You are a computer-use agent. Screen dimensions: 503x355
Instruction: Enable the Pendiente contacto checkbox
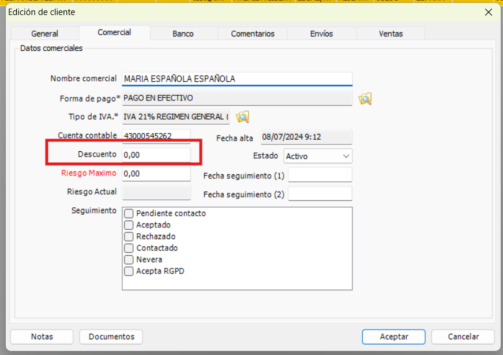click(128, 213)
